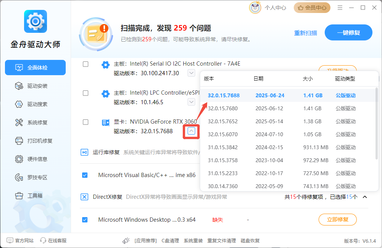Expand version dropdown for driver 30.100.2417.30

pyautogui.click(x=191, y=73)
